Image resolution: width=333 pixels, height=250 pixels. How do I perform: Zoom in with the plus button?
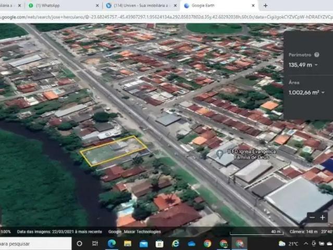pyautogui.click(x=323, y=217)
